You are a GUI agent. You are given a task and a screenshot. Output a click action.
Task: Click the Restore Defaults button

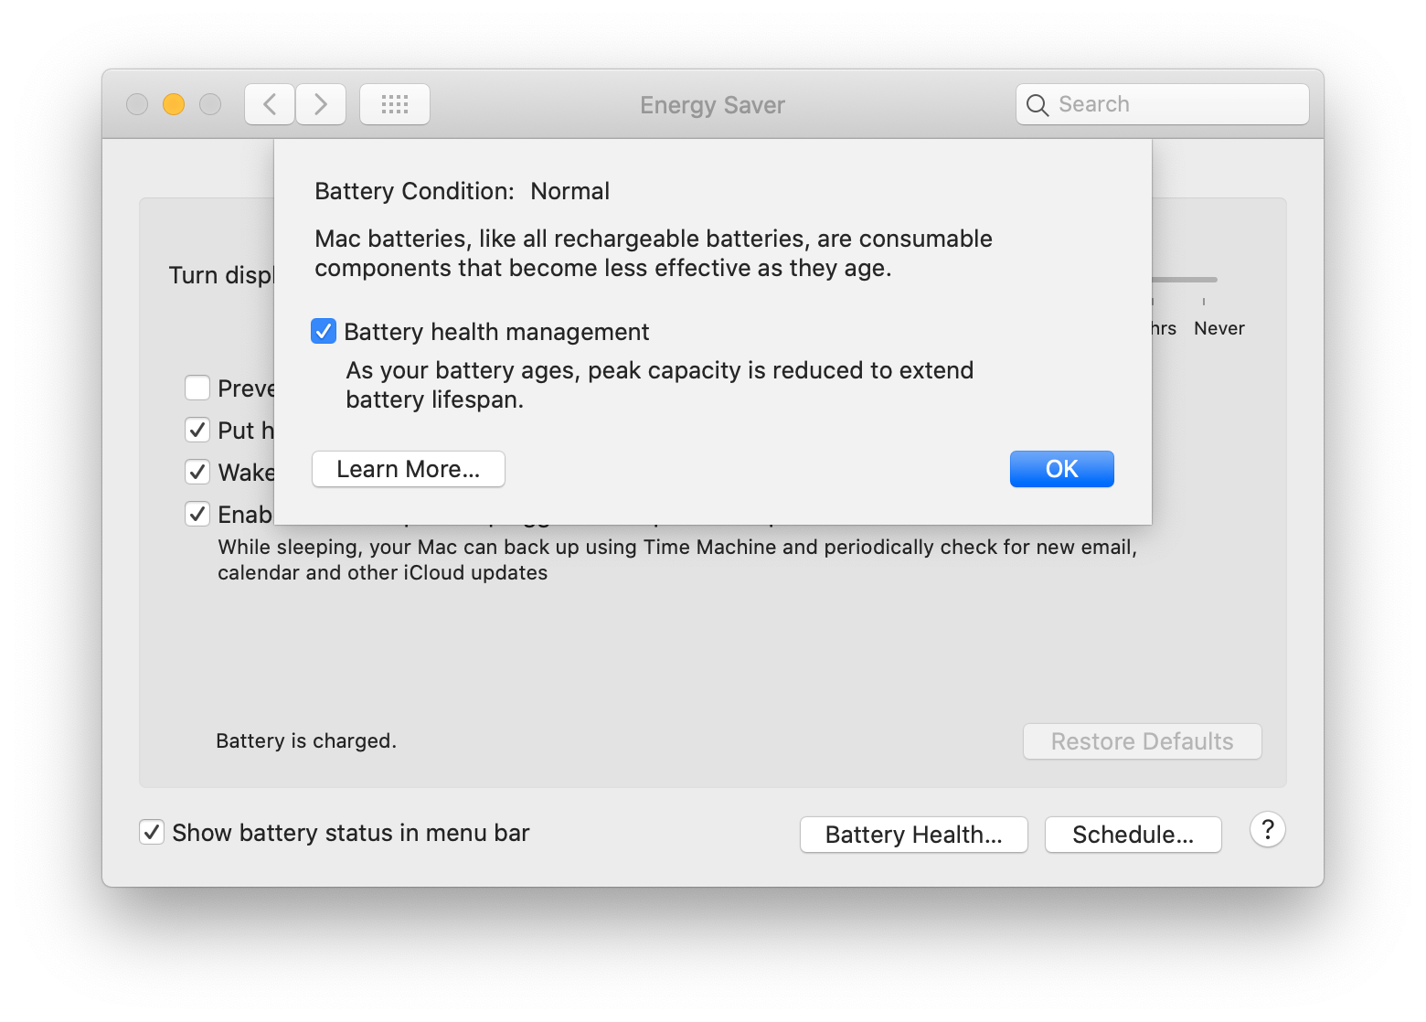1142,741
